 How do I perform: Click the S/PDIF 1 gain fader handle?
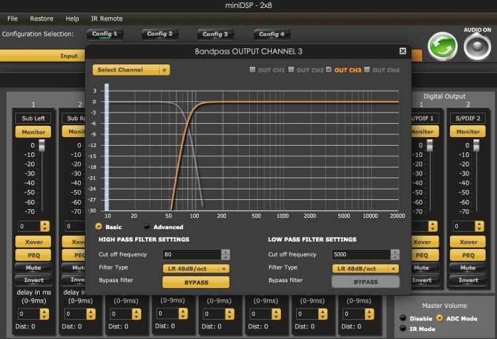click(430, 146)
